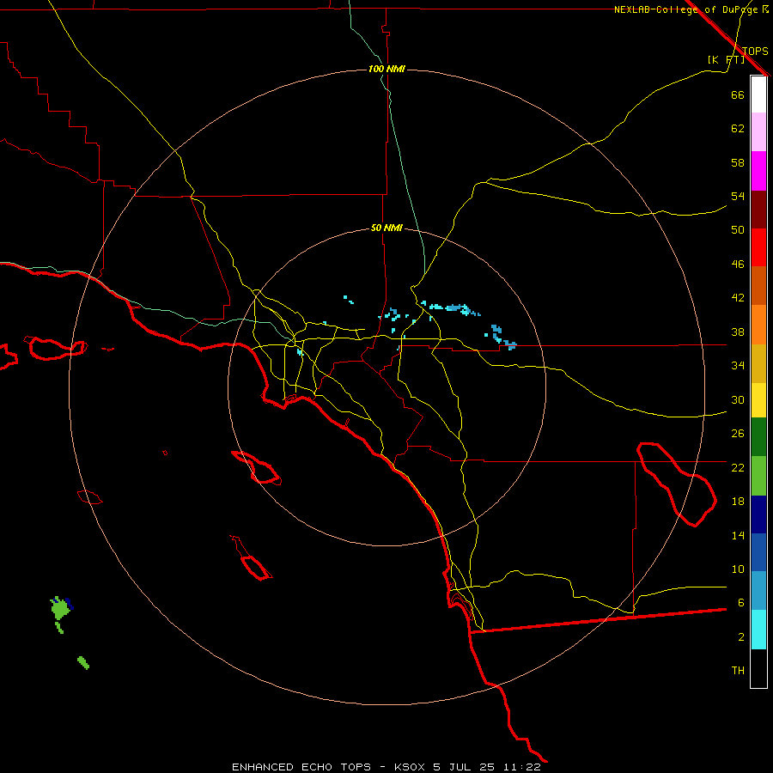Click the [K FT] units label

(x=726, y=59)
